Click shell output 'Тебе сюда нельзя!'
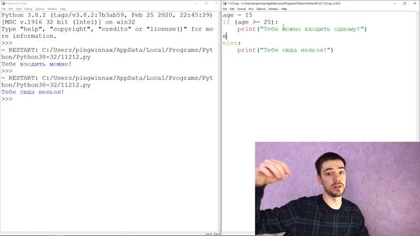The height and width of the screenshot is (236, 420). tap(33, 92)
